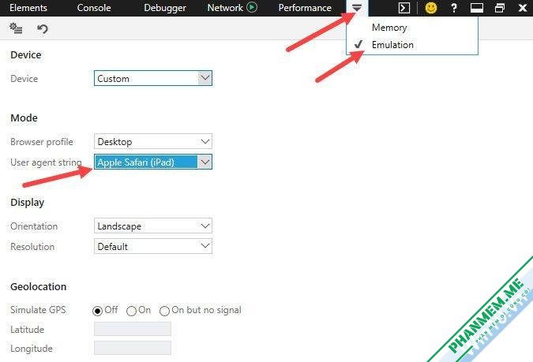533x362 pixels.
Task: Click the Network recording play icon
Action: pyautogui.click(x=252, y=7)
